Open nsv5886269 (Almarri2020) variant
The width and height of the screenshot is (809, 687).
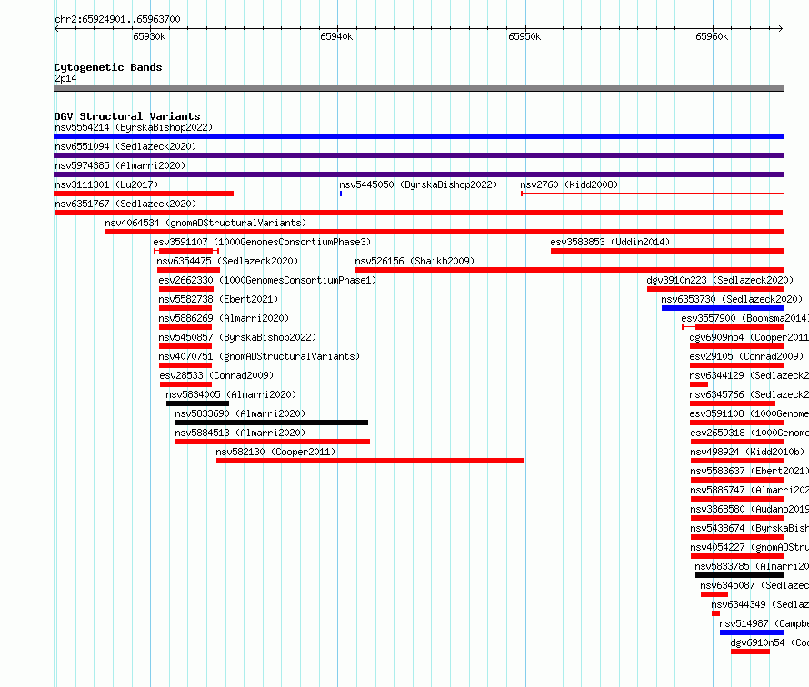pos(224,318)
